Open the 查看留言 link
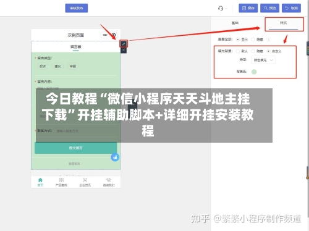 tap(75, 164)
